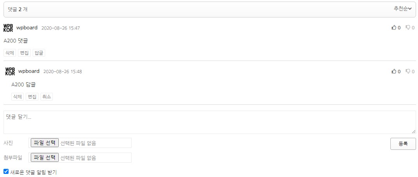Click 답글 to reply to A200 댓글
The height and width of the screenshot is (177, 418).
coord(39,53)
